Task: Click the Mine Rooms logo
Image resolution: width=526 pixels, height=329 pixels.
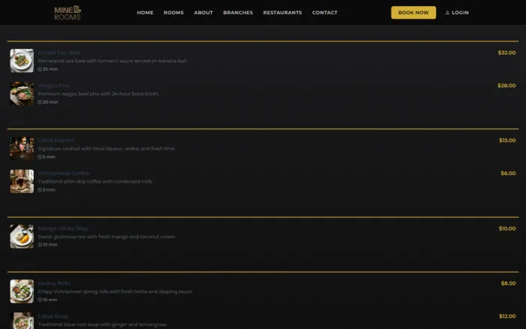Action: point(68,13)
